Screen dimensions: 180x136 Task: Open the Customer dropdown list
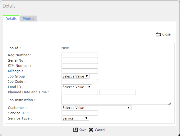point(96,108)
